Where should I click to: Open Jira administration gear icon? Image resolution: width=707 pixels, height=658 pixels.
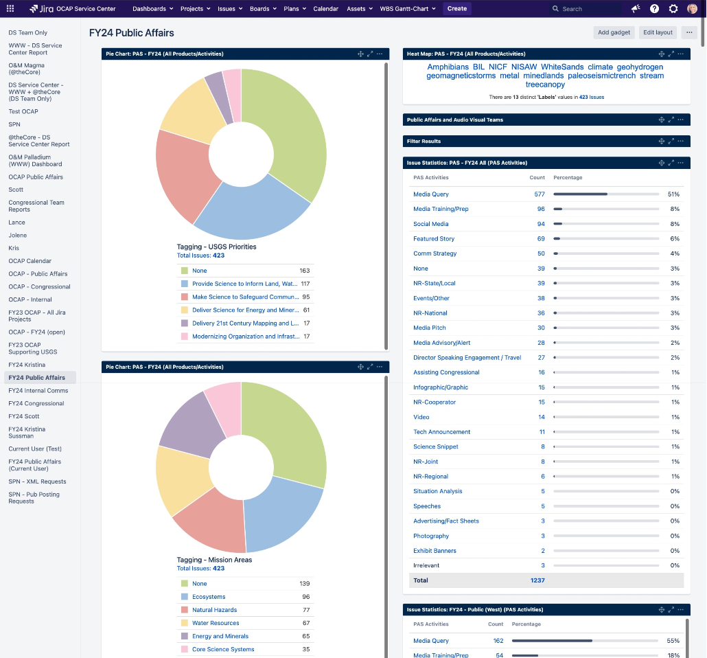point(673,8)
